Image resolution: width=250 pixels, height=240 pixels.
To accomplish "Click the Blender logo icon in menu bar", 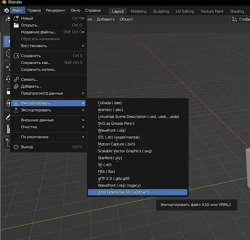I will tap(6, 11).
